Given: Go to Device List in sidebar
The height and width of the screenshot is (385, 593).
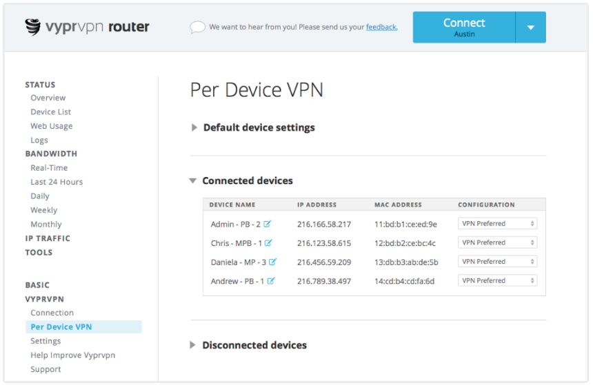Looking at the screenshot, I should 50,112.
